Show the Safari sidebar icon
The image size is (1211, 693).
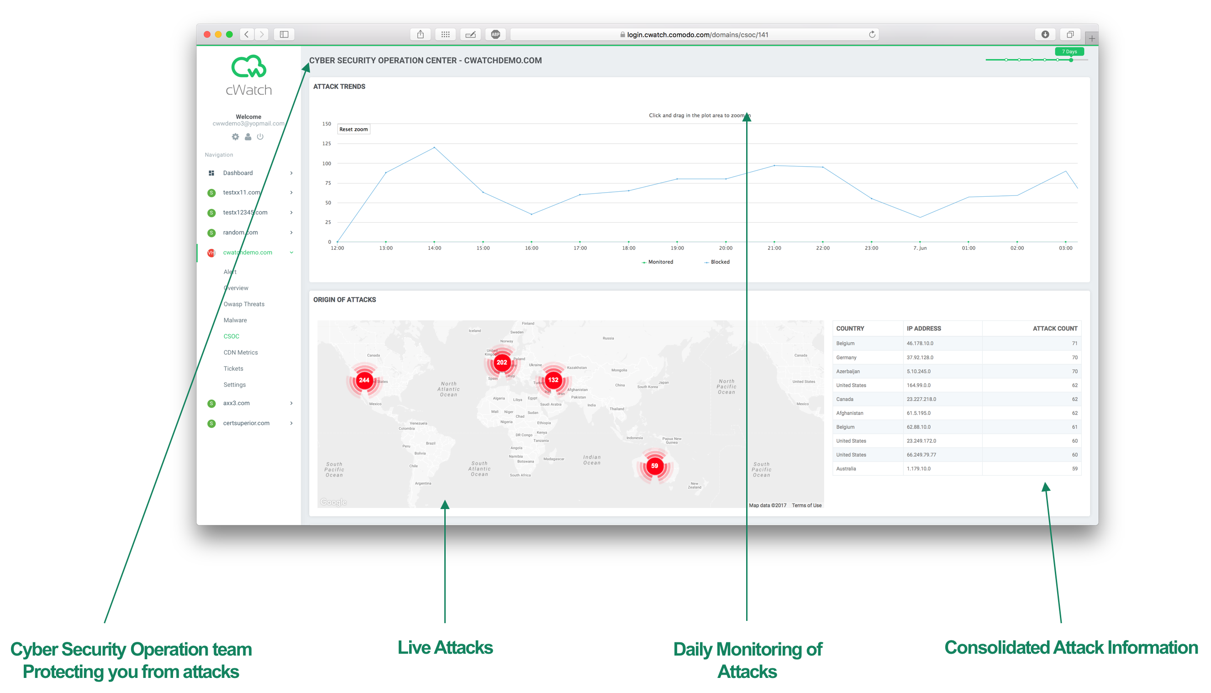[x=284, y=34]
